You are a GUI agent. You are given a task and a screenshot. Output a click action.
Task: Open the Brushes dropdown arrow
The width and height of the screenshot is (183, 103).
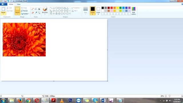click(45, 14)
